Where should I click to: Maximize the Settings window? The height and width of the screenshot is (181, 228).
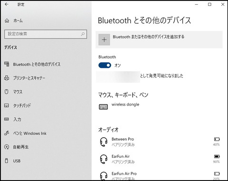pos(209,4)
